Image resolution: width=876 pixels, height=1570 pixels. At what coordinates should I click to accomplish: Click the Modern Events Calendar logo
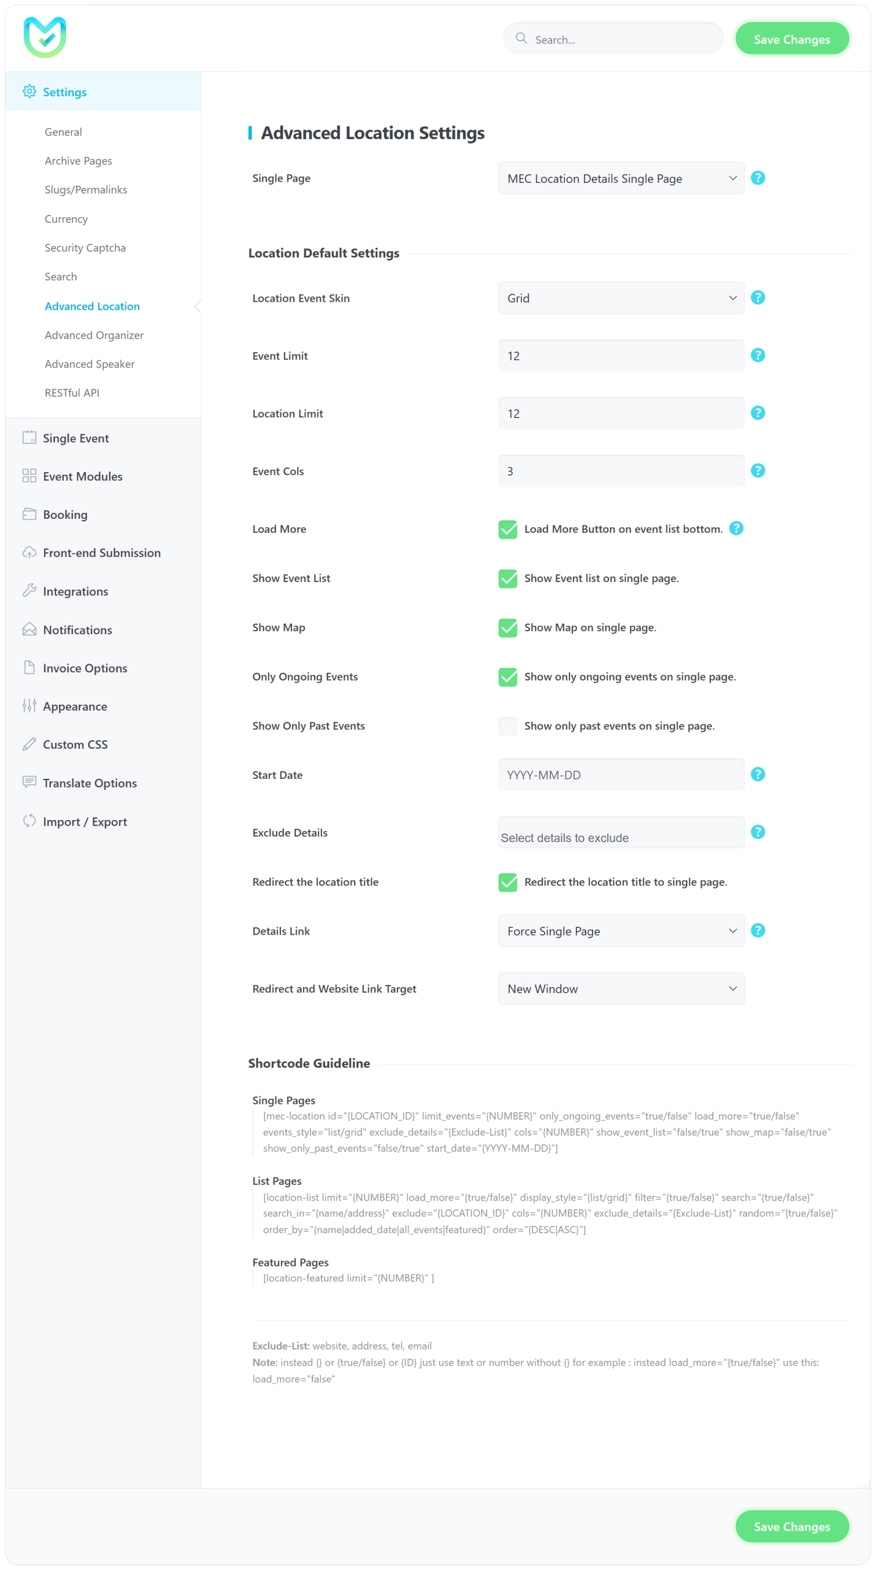[45, 37]
